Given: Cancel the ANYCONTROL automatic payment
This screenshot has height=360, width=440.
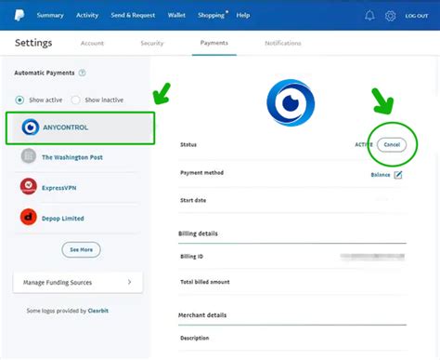Looking at the screenshot, I should click(392, 144).
